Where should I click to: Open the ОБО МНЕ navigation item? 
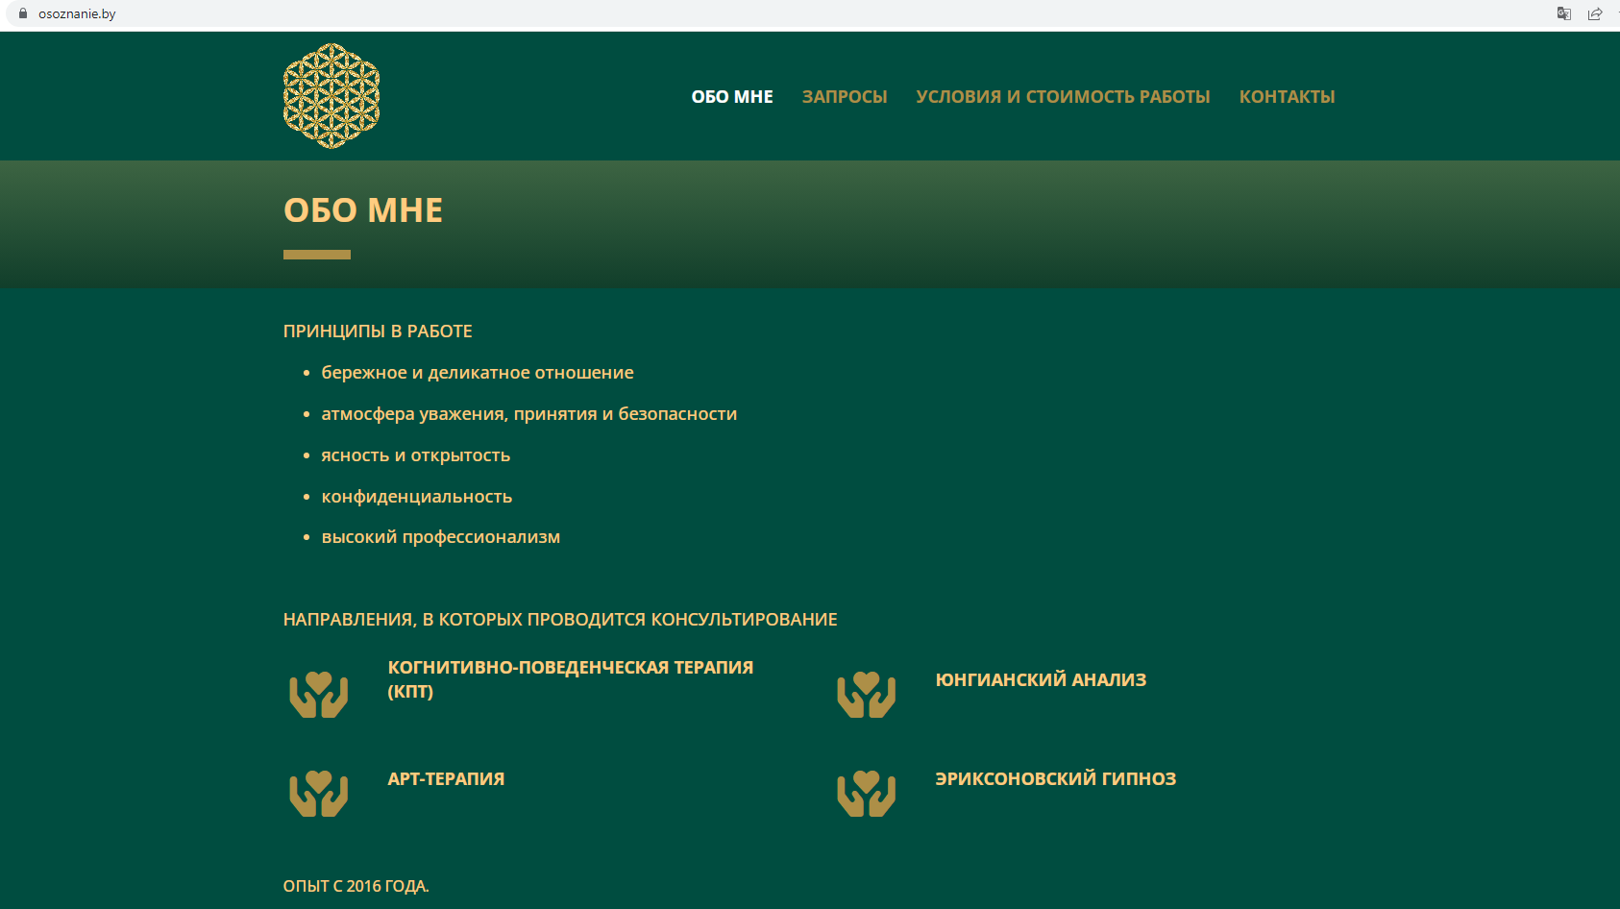(x=731, y=97)
